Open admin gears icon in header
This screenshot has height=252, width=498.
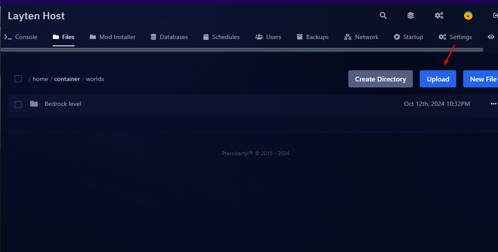(439, 16)
